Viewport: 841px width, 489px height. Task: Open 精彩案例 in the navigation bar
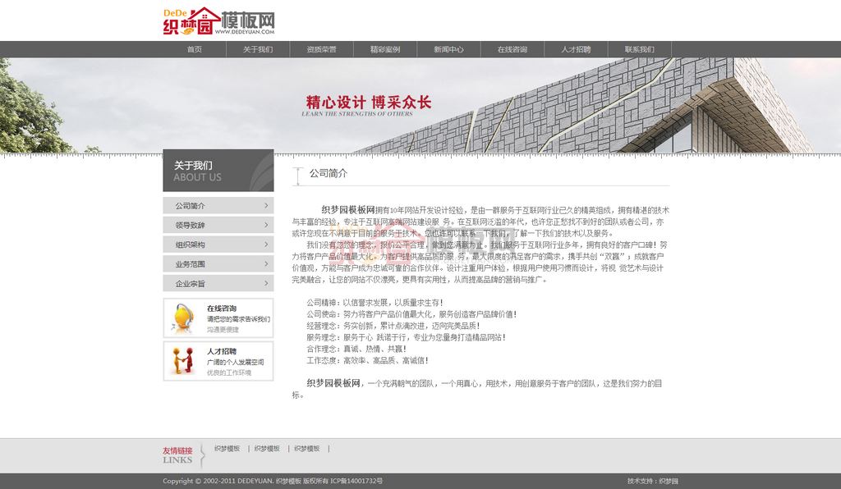click(385, 49)
